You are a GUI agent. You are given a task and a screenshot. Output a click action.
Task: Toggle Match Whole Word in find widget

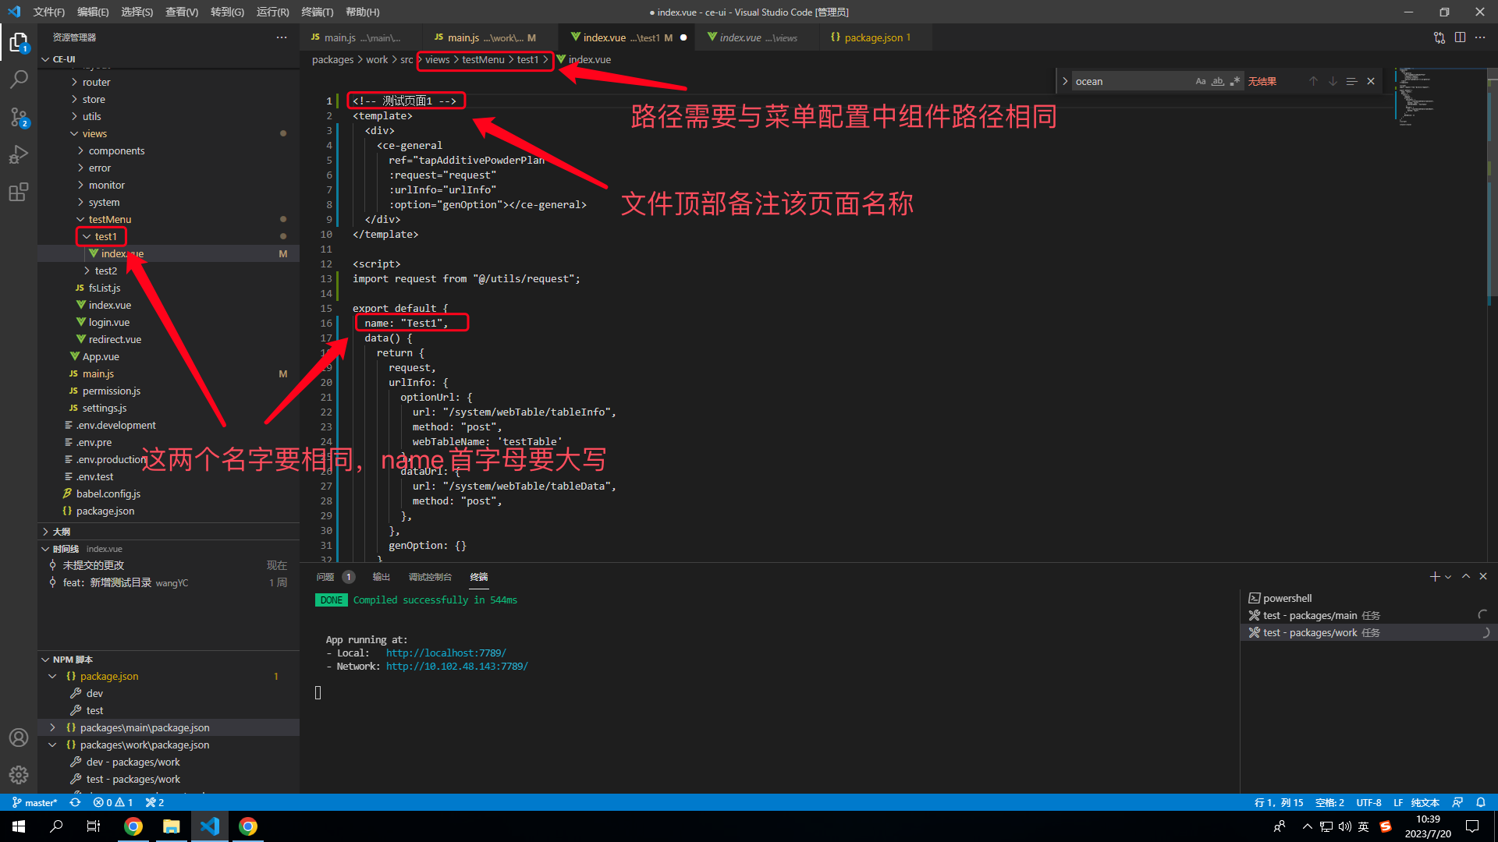1217,81
